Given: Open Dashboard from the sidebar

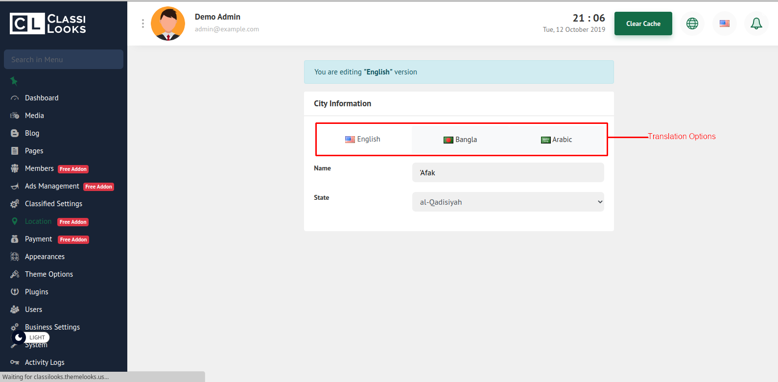Looking at the screenshot, I should [42, 98].
